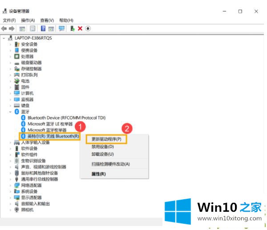Viewport: 267px width, 230px height.
Task: Choose 更新驱动程序(P) from context menu
Action: tap(106, 139)
